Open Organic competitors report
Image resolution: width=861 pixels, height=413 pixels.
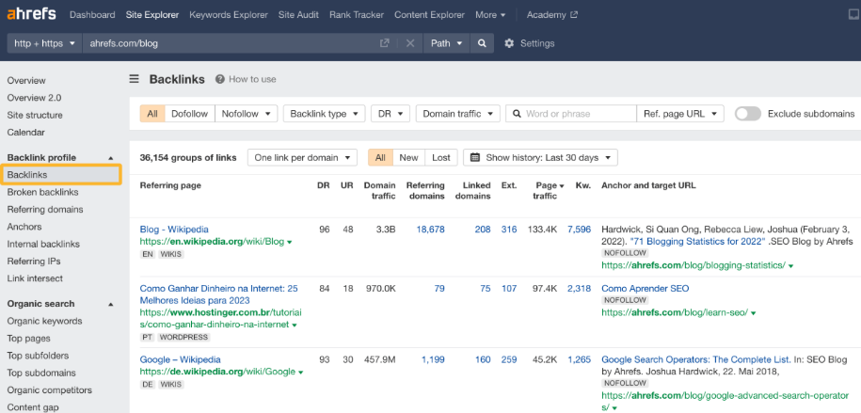click(x=50, y=390)
